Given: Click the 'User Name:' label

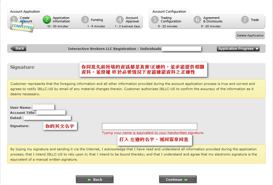Looking at the screenshot, I should [21, 108].
